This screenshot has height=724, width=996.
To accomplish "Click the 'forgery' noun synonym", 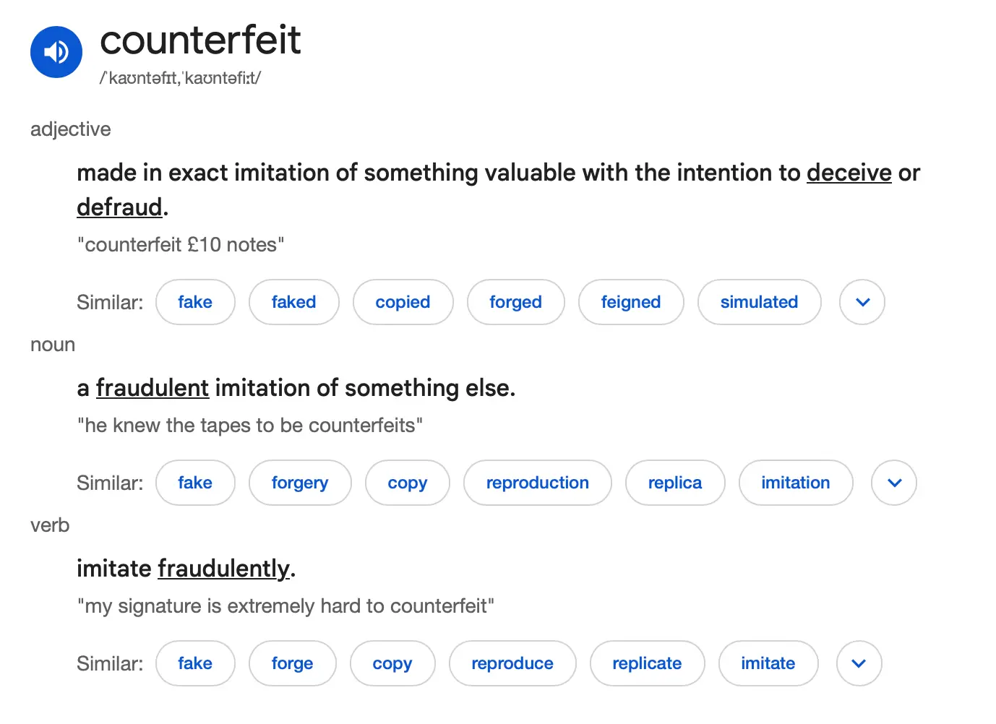I will (300, 483).
